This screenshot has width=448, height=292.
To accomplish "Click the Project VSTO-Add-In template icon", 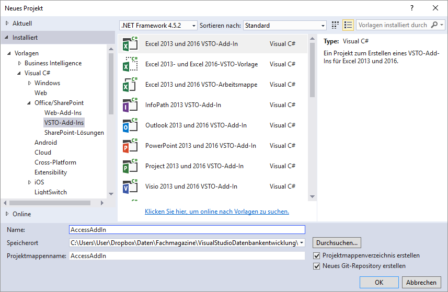I will tap(130, 166).
